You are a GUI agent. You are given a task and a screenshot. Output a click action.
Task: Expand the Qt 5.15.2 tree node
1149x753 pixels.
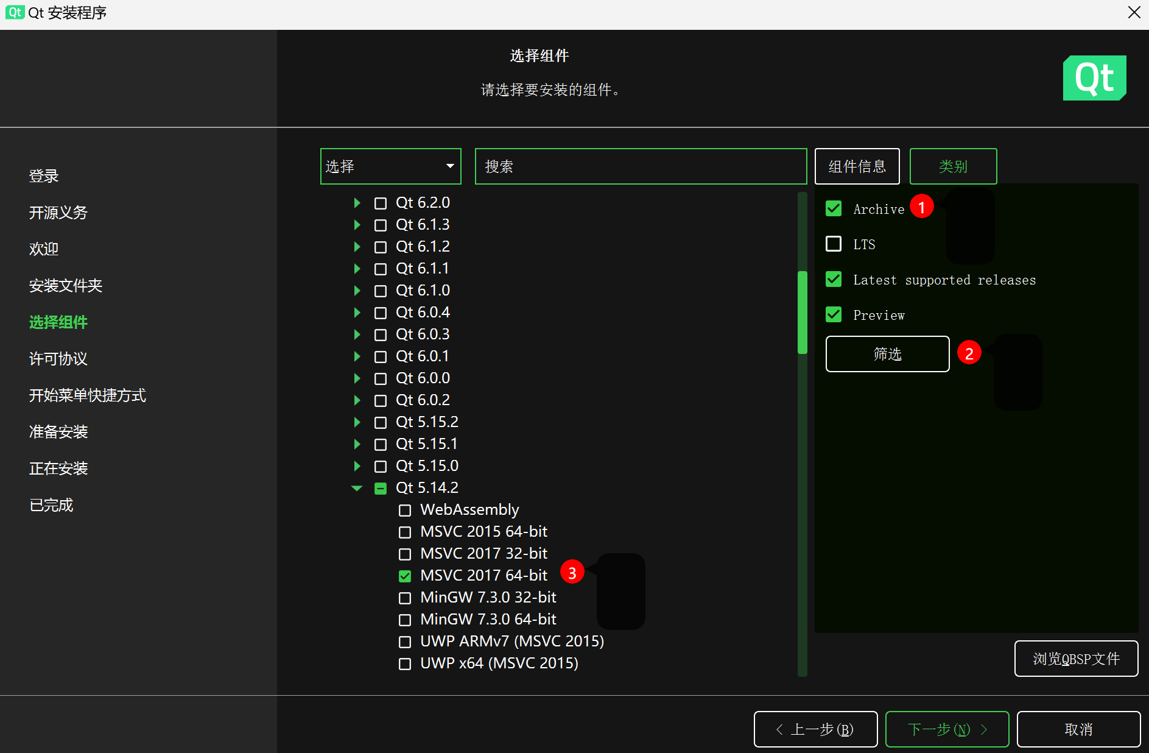click(x=357, y=422)
